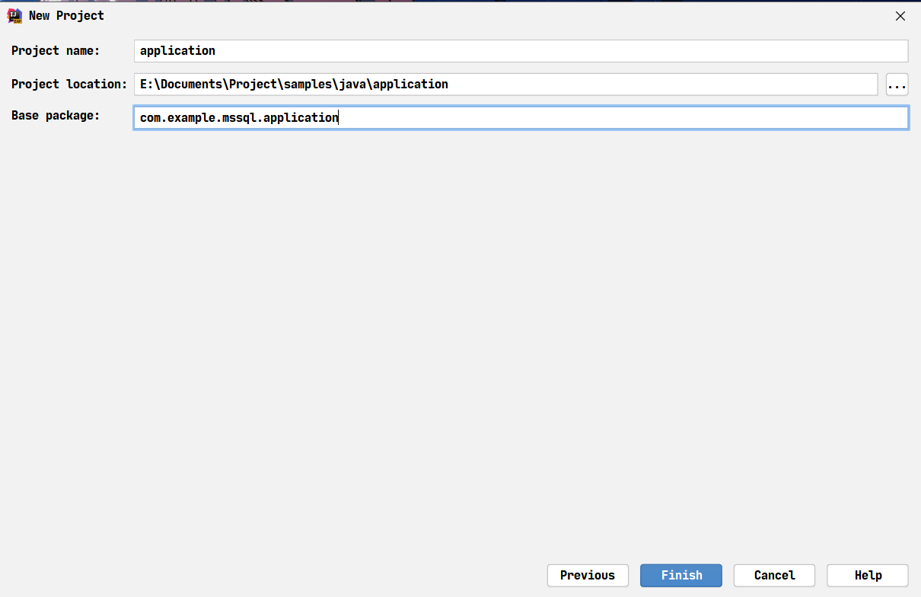Focus the Project location path field

(506, 85)
